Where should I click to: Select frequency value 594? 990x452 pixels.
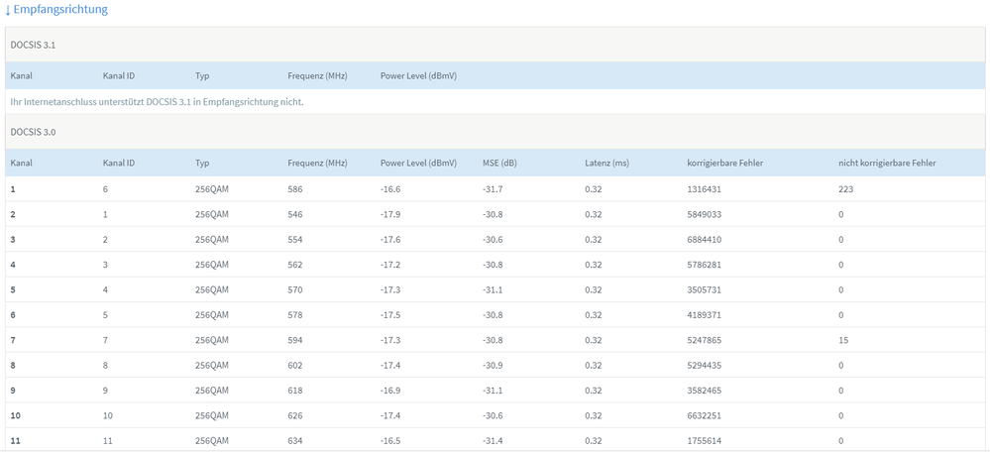295,340
